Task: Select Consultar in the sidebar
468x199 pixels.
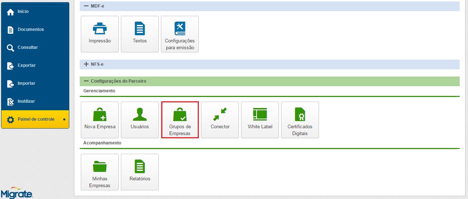Action: [27, 47]
